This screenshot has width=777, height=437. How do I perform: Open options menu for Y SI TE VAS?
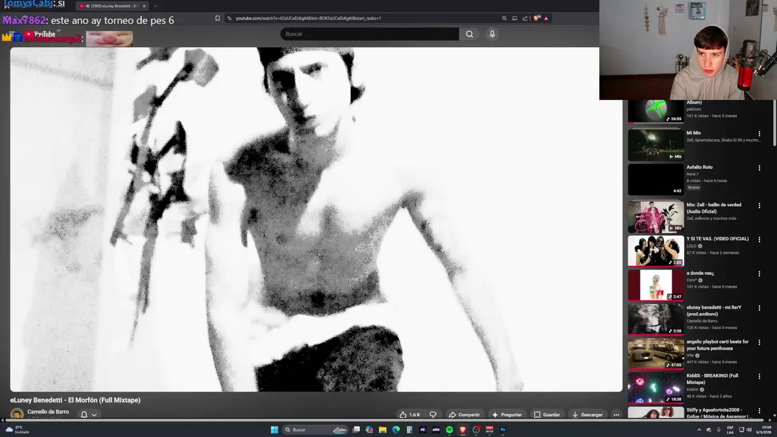pos(759,240)
